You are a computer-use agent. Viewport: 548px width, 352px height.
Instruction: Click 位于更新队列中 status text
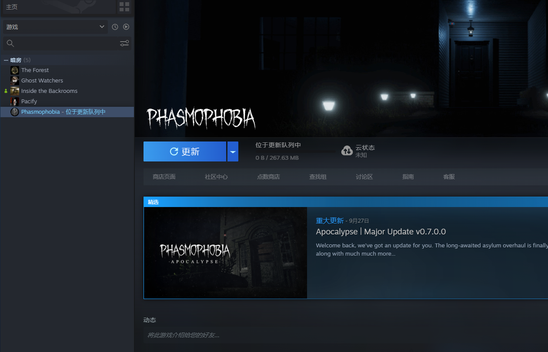278,145
